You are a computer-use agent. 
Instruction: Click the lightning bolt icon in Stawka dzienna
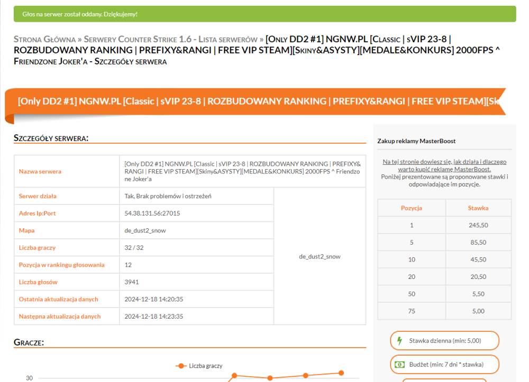pos(399,341)
